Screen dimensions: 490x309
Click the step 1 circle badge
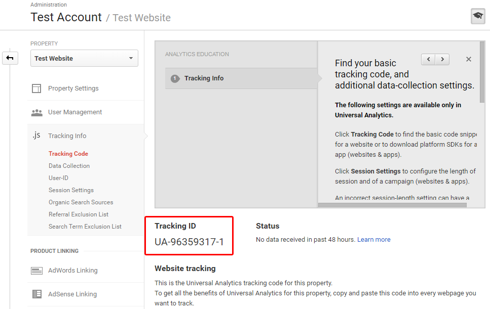(175, 78)
